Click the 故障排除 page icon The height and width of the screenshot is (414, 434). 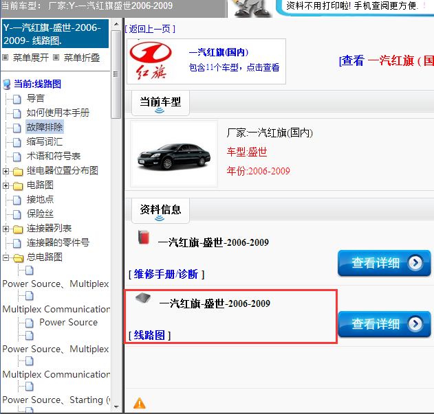tap(17, 128)
